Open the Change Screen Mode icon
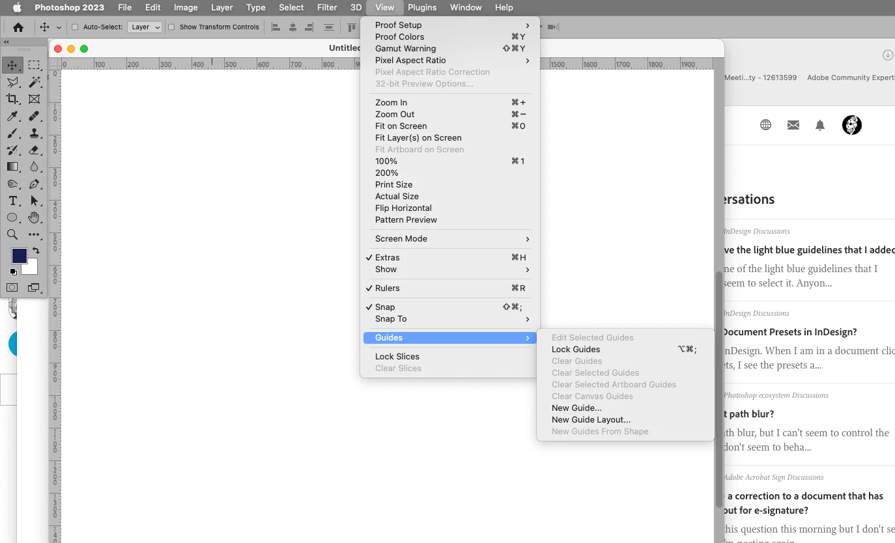Viewport: 895px width, 543px height. tap(34, 287)
